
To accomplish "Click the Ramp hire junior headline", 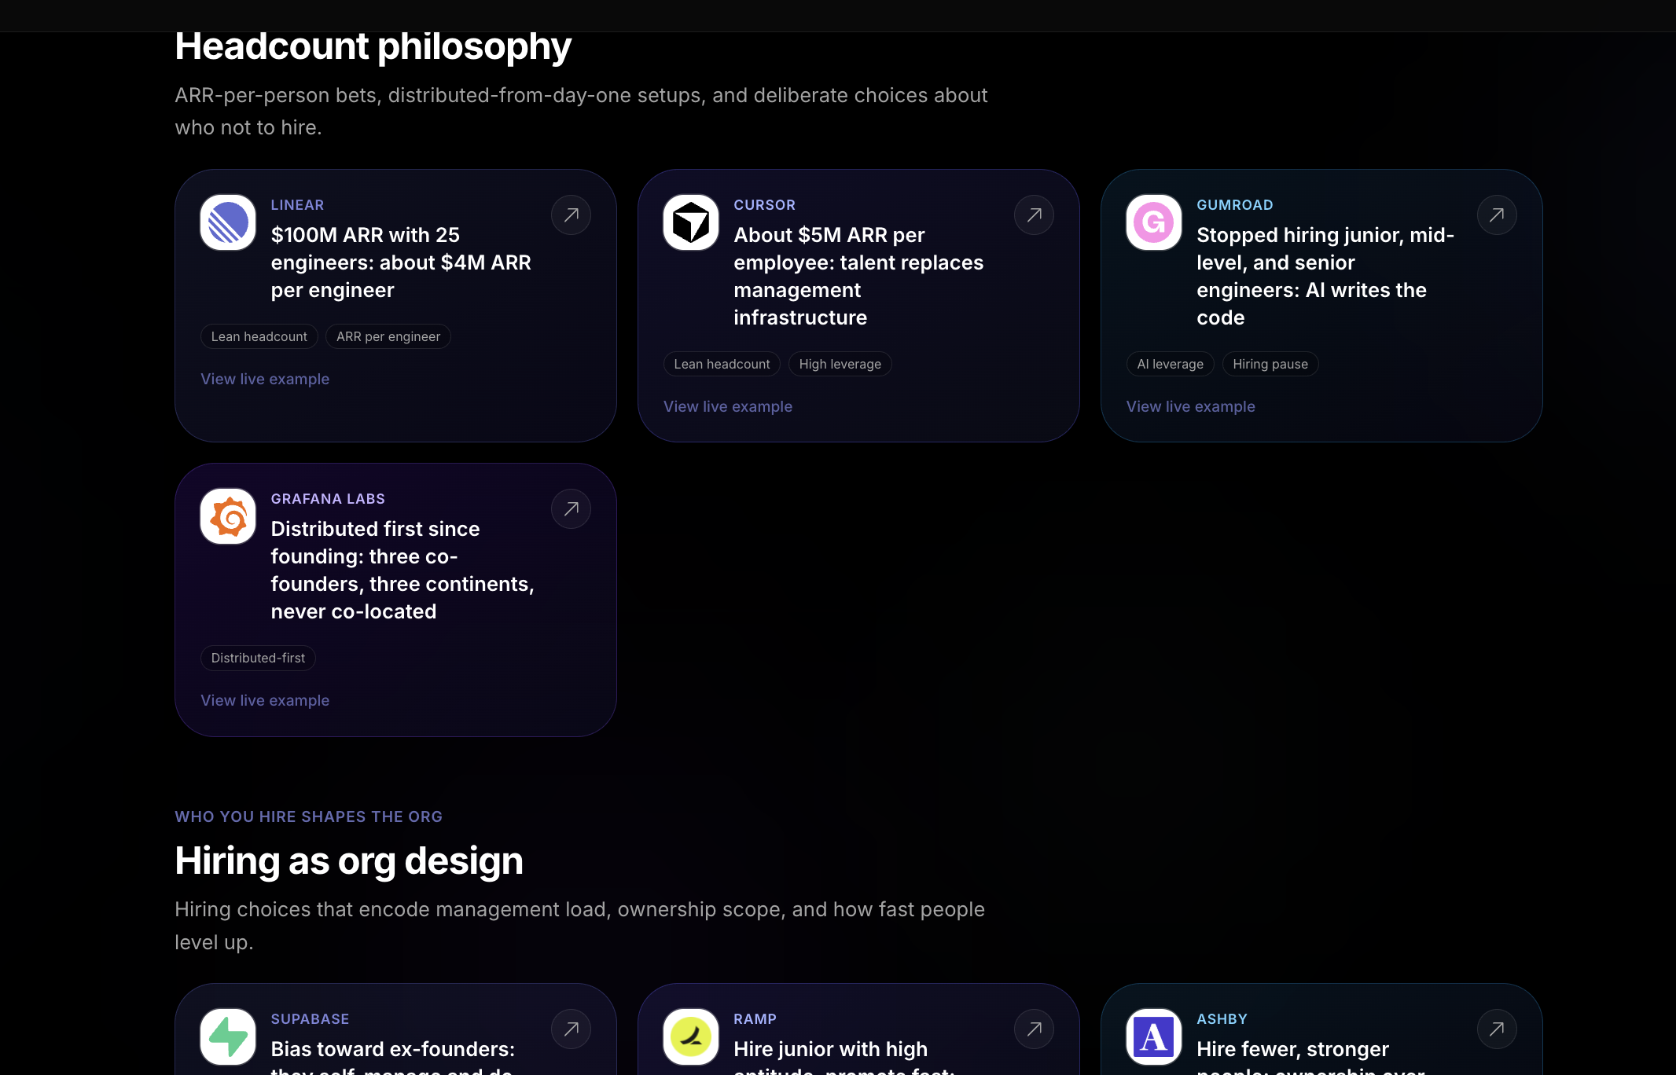I will point(844,1055).
